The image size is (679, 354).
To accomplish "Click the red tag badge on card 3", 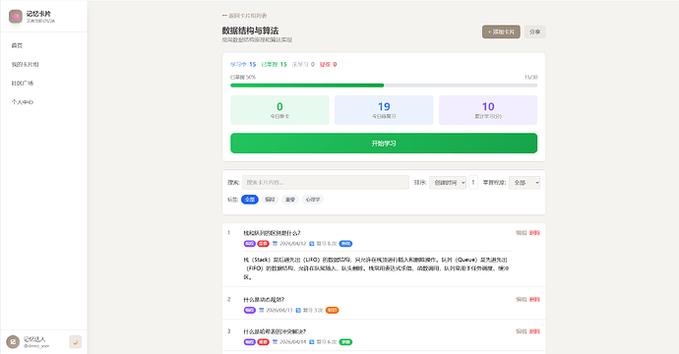I will pos(264,342).
